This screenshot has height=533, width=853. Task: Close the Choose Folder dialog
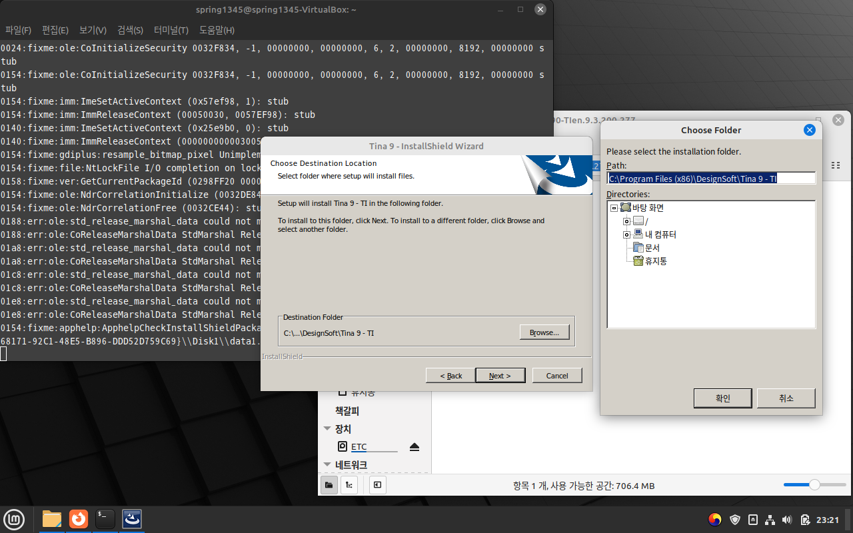click(x=810, y=130)
